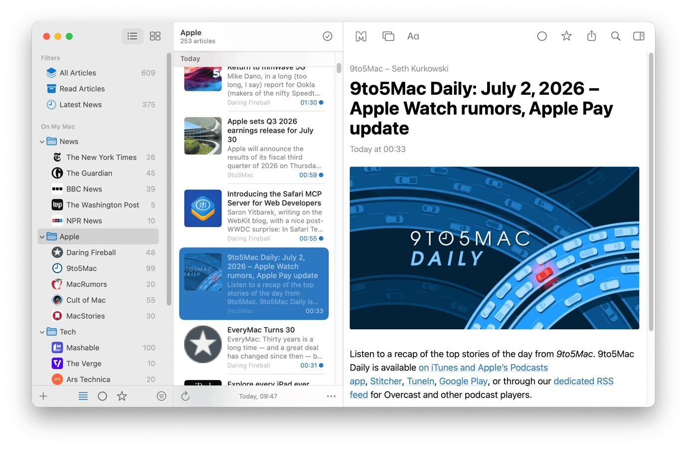Viewport: 687px width, 449px height.
Task: Open sidebar filter options icon
Action: (161, 396)
